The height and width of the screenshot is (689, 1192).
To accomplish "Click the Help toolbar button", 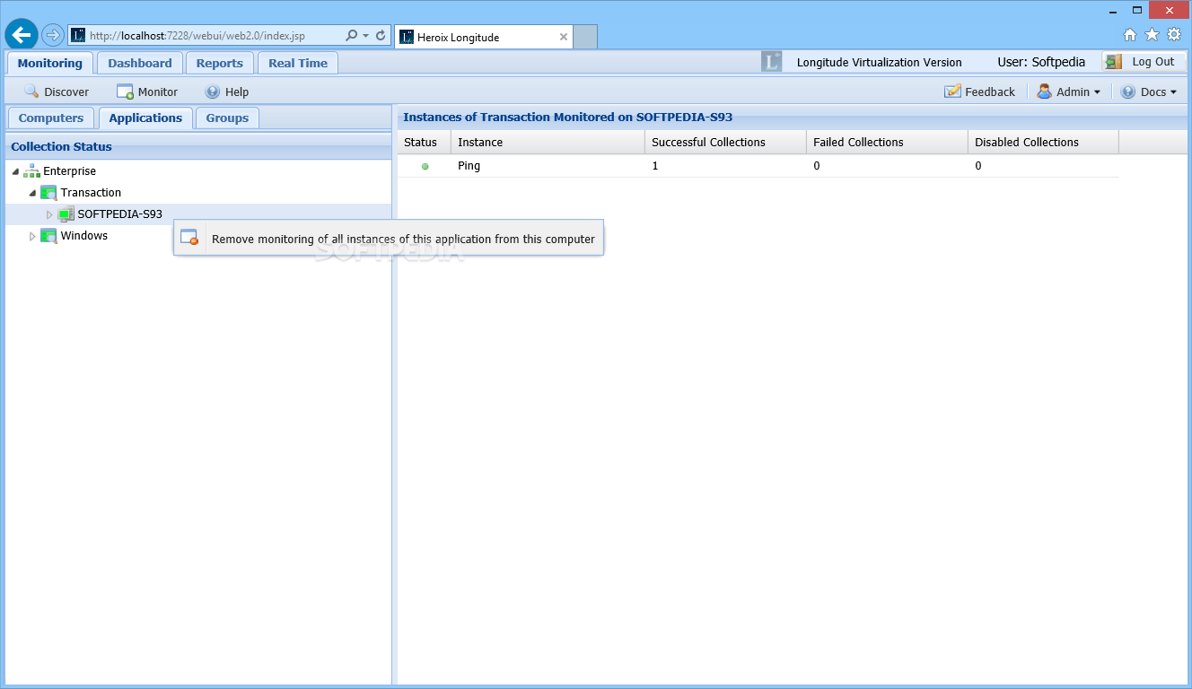I will [226, 92].
